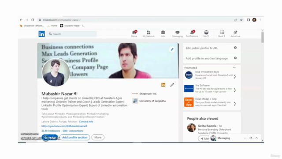
Task: Click chevron for Jira Software ad
Action: coord(235,90)
